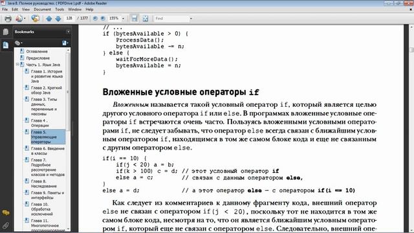This screenshot has height=233, width=414.
Task: Open bookmark 'Глава 7. Подробное рассмотрение классов'
Action: coord(47,167)
